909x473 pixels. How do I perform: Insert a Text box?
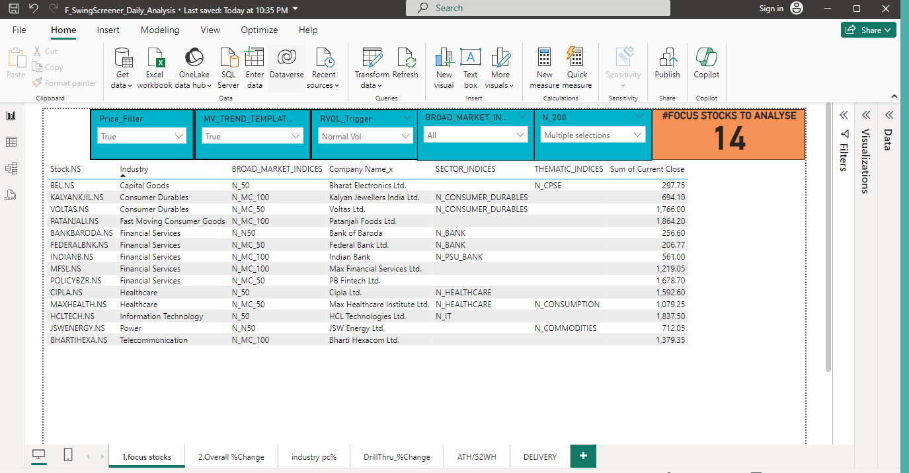[x=471, y=69]
